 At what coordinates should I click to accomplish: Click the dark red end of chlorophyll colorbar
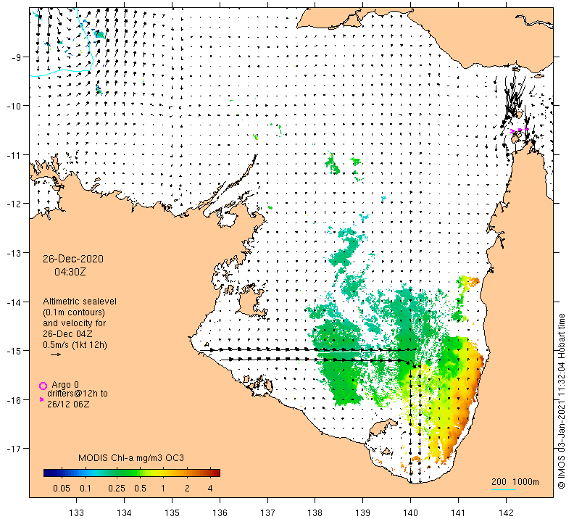[216, 473]
